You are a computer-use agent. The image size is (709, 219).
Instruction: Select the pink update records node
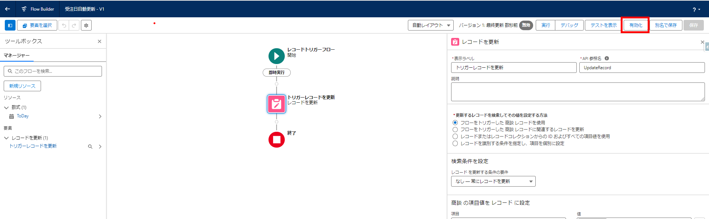pos(276,104)
